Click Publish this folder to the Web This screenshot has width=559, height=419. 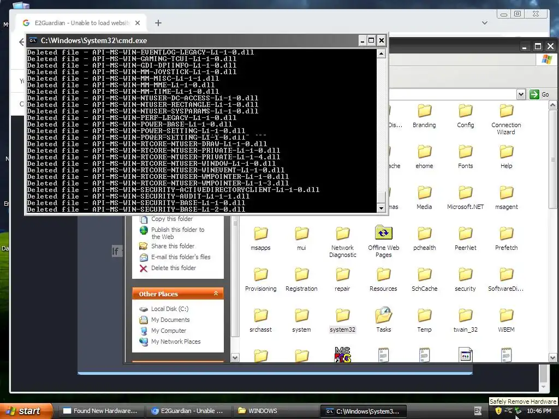177,233
